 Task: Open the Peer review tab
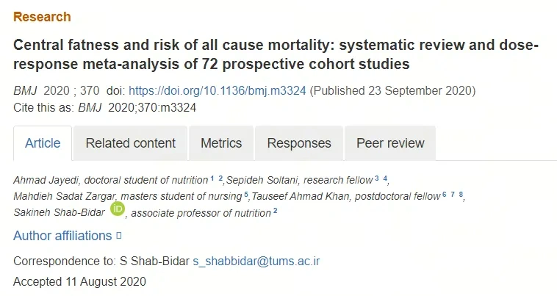tap(390, 143)
